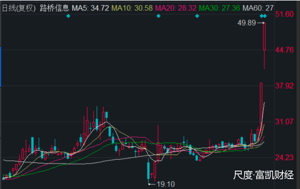Click the 31.07 price axis value
This screenshot has width=300, height=189.
click(x=284, y=121)
